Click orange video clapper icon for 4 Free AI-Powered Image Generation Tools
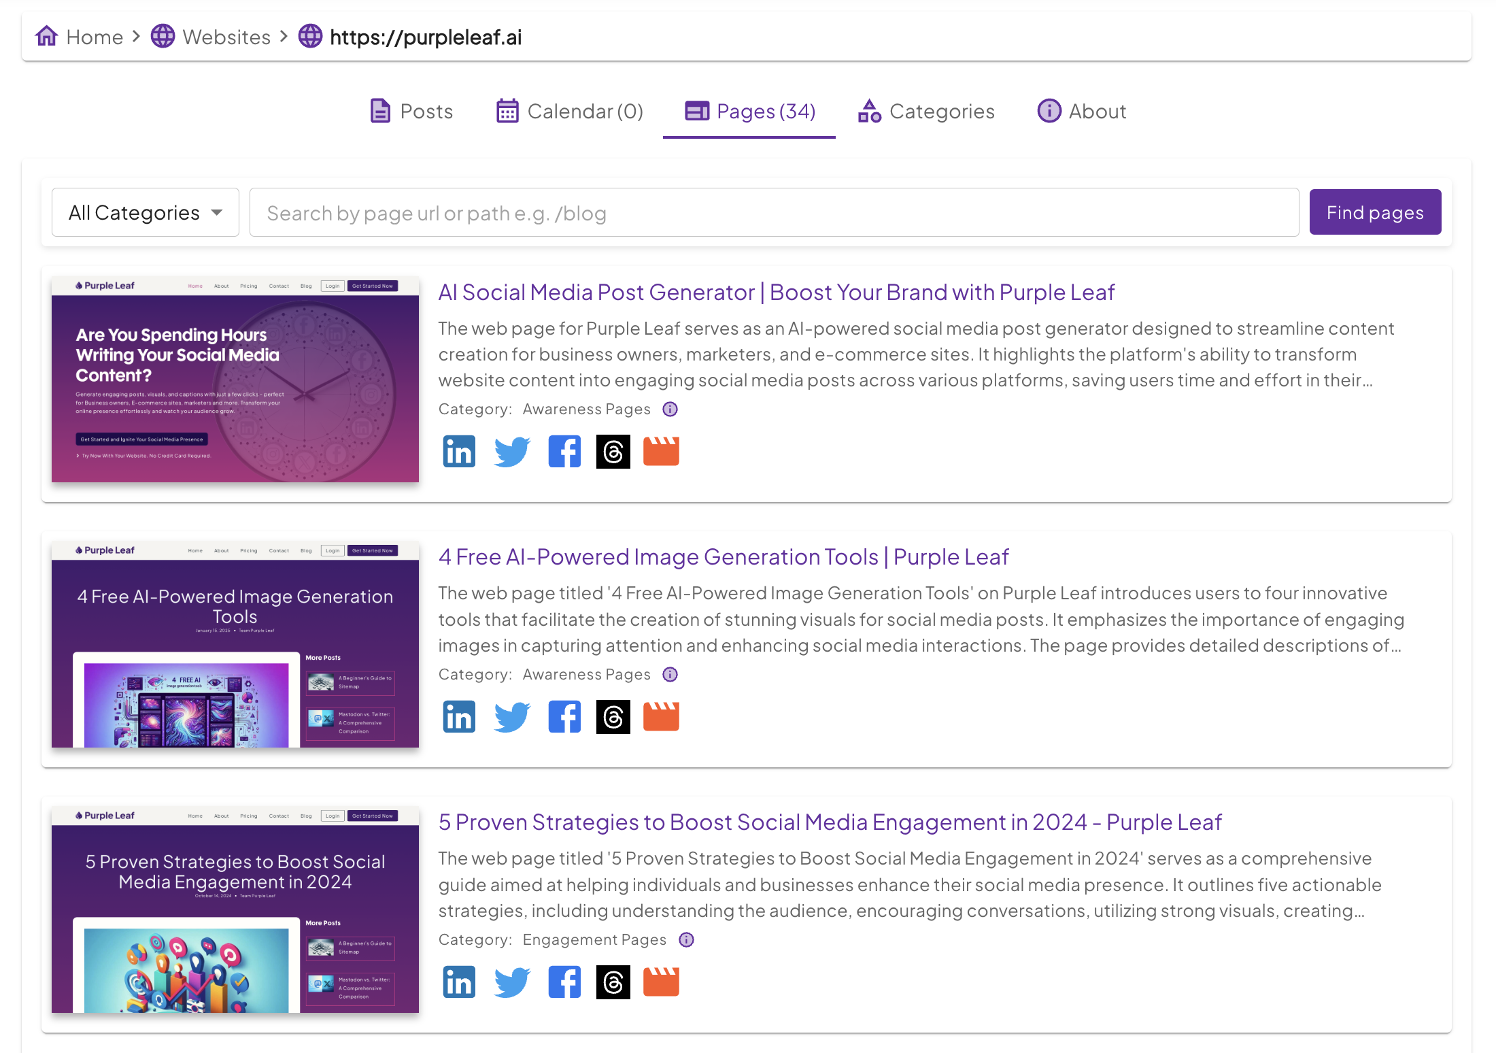Viewport: 1496px width, 1053px height. click(661, 717)
